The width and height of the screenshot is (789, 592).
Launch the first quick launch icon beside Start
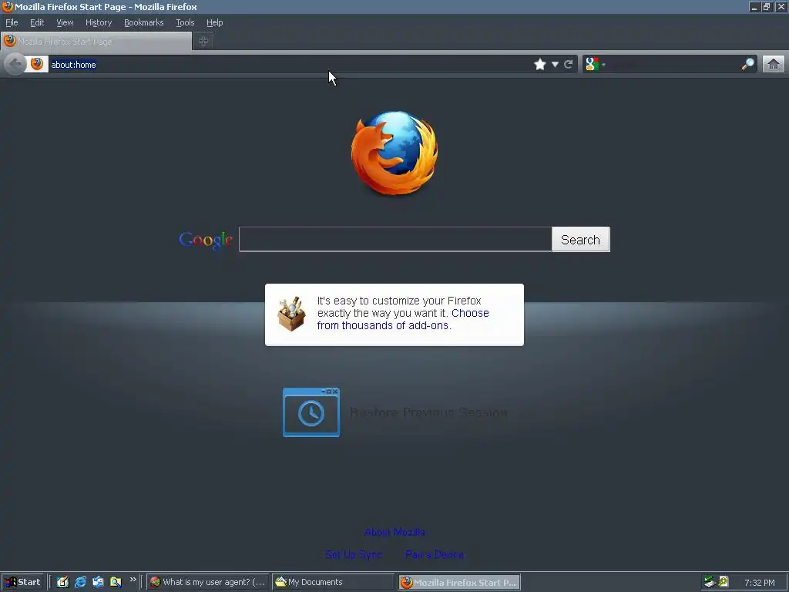click(x=62, y=582)
